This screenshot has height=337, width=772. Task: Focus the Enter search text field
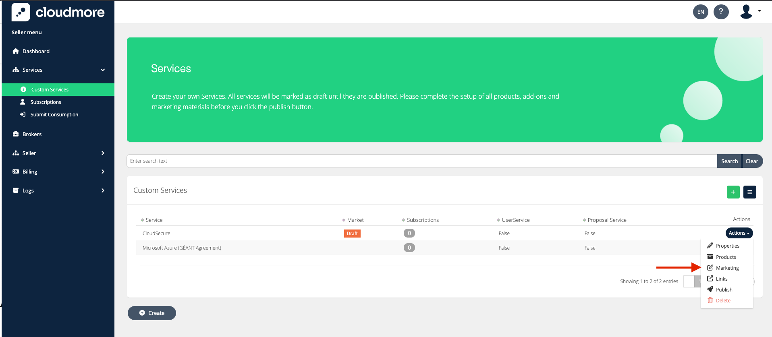[x=421, y=161]
